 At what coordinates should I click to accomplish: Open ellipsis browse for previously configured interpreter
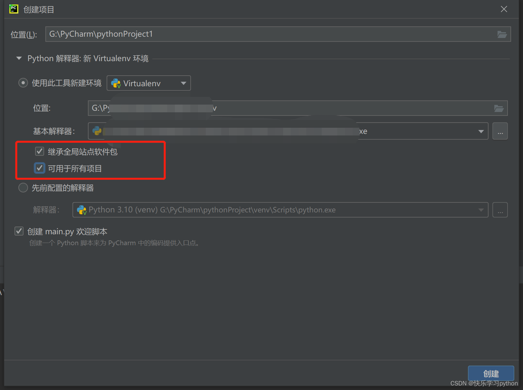(x=500, y=210)
